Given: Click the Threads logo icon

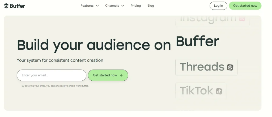Looking at the screenshot, I should pos(230,67).
